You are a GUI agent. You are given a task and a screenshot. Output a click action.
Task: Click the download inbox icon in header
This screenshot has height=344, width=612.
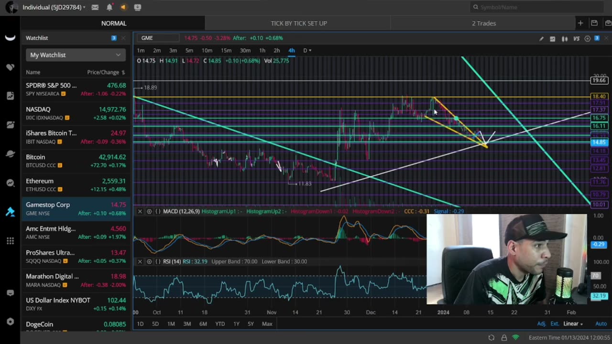[138, 7]
